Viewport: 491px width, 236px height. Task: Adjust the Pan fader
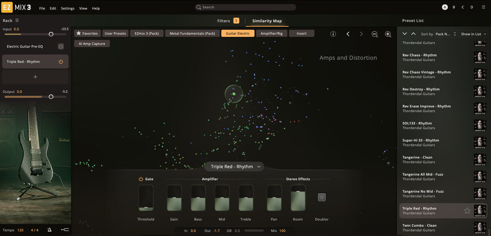tap(274, 198)
